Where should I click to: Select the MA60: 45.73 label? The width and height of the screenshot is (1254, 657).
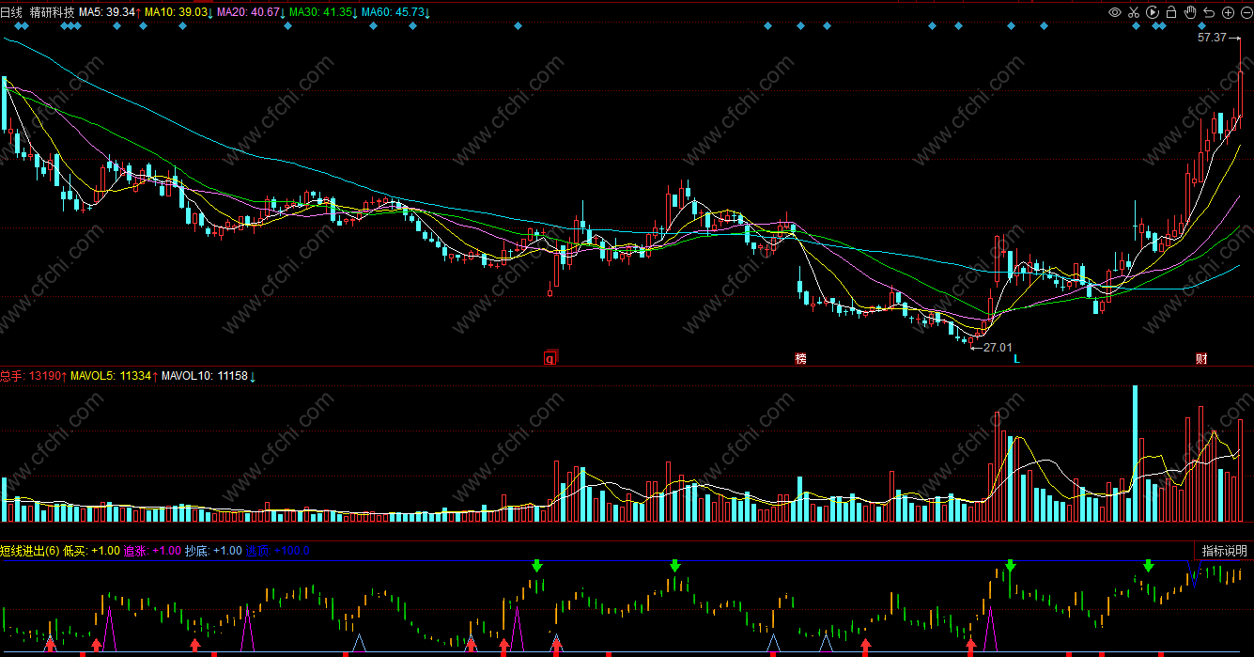(393, 12)
